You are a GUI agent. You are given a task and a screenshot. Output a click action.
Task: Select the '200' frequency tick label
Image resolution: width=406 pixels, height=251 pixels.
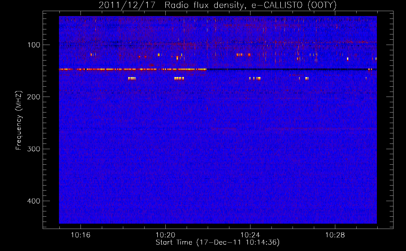34,97
